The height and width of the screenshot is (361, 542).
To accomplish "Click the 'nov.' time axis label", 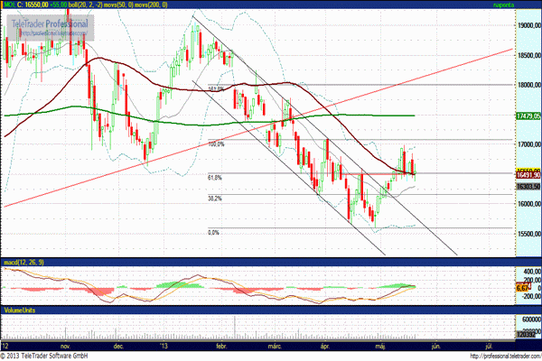I will tap(65, 347).
